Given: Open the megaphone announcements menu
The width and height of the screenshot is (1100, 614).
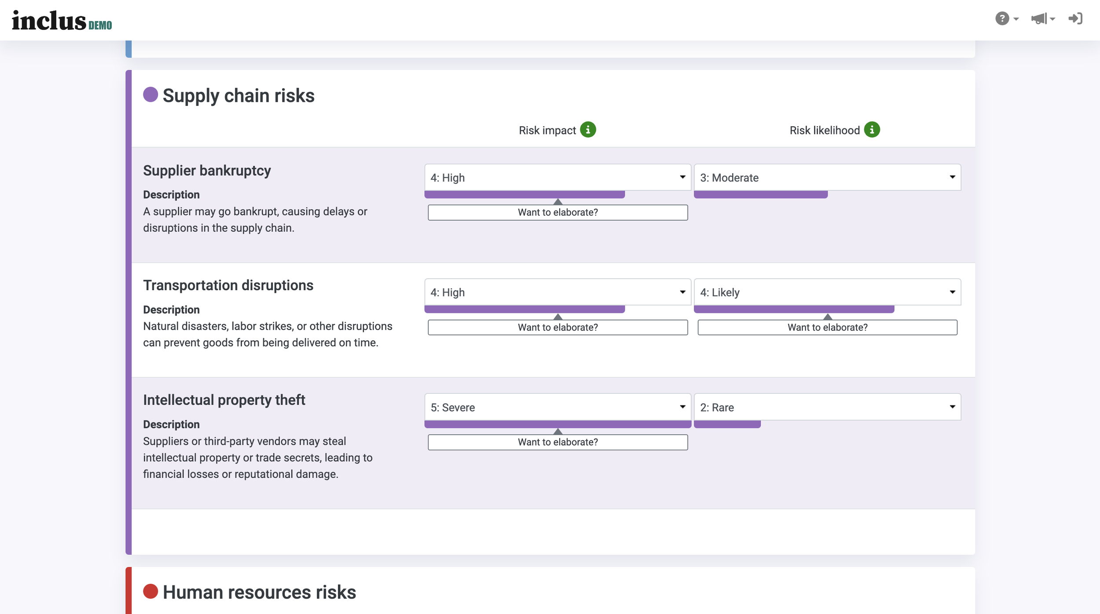Looking at the screenshot, I should coord(1041,18).
